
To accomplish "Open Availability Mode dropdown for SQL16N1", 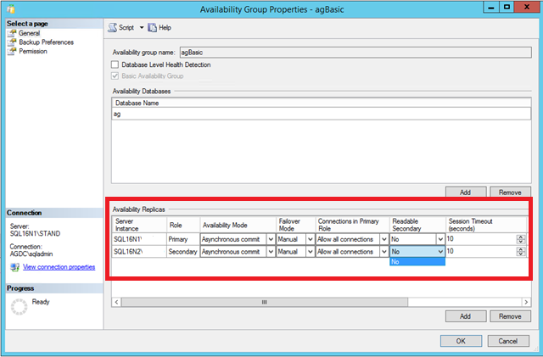I will click(x=271, y=239).
